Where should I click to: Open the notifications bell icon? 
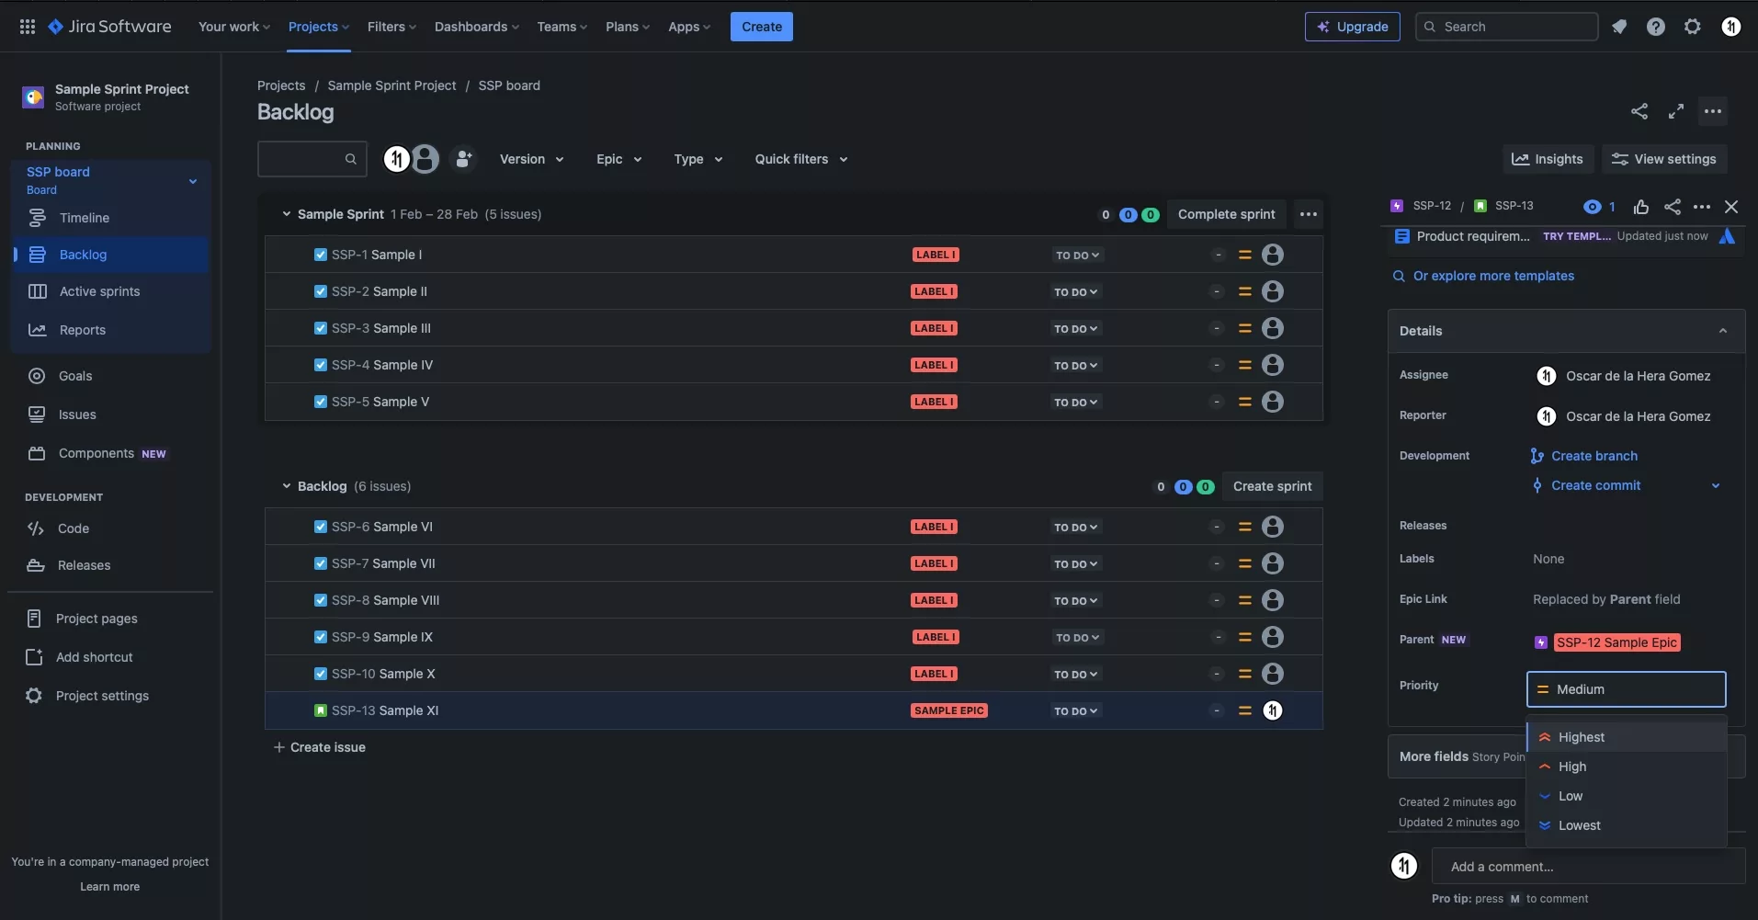[1619, 27]
